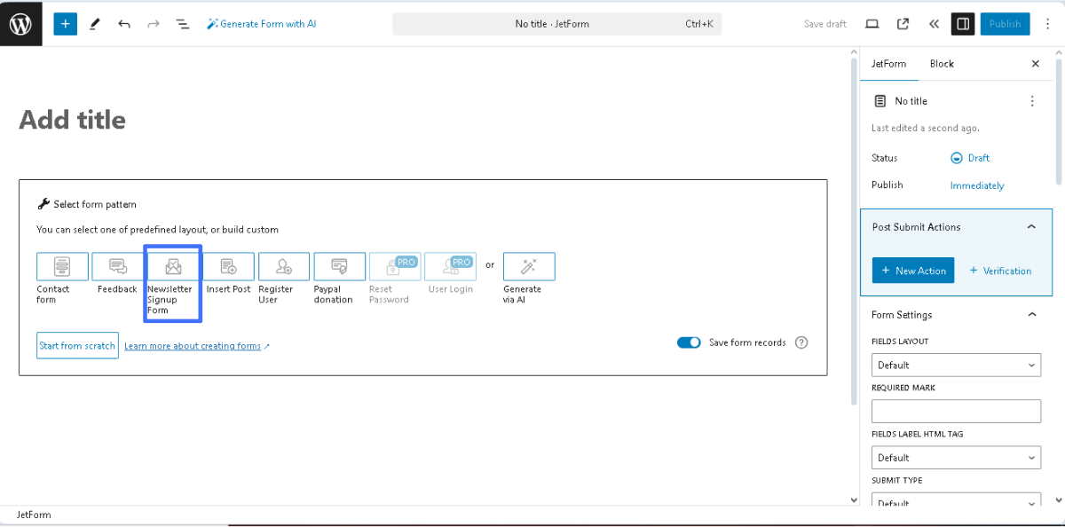Collapse the Form Settings section

(x=1031, y=314)
